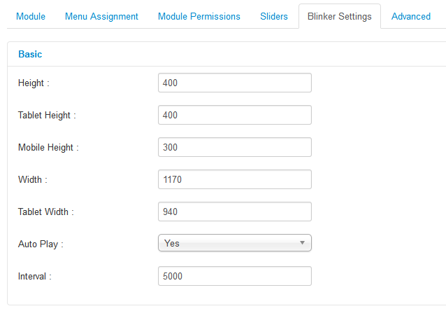Click the Tablet Width label text

point(45,212)
